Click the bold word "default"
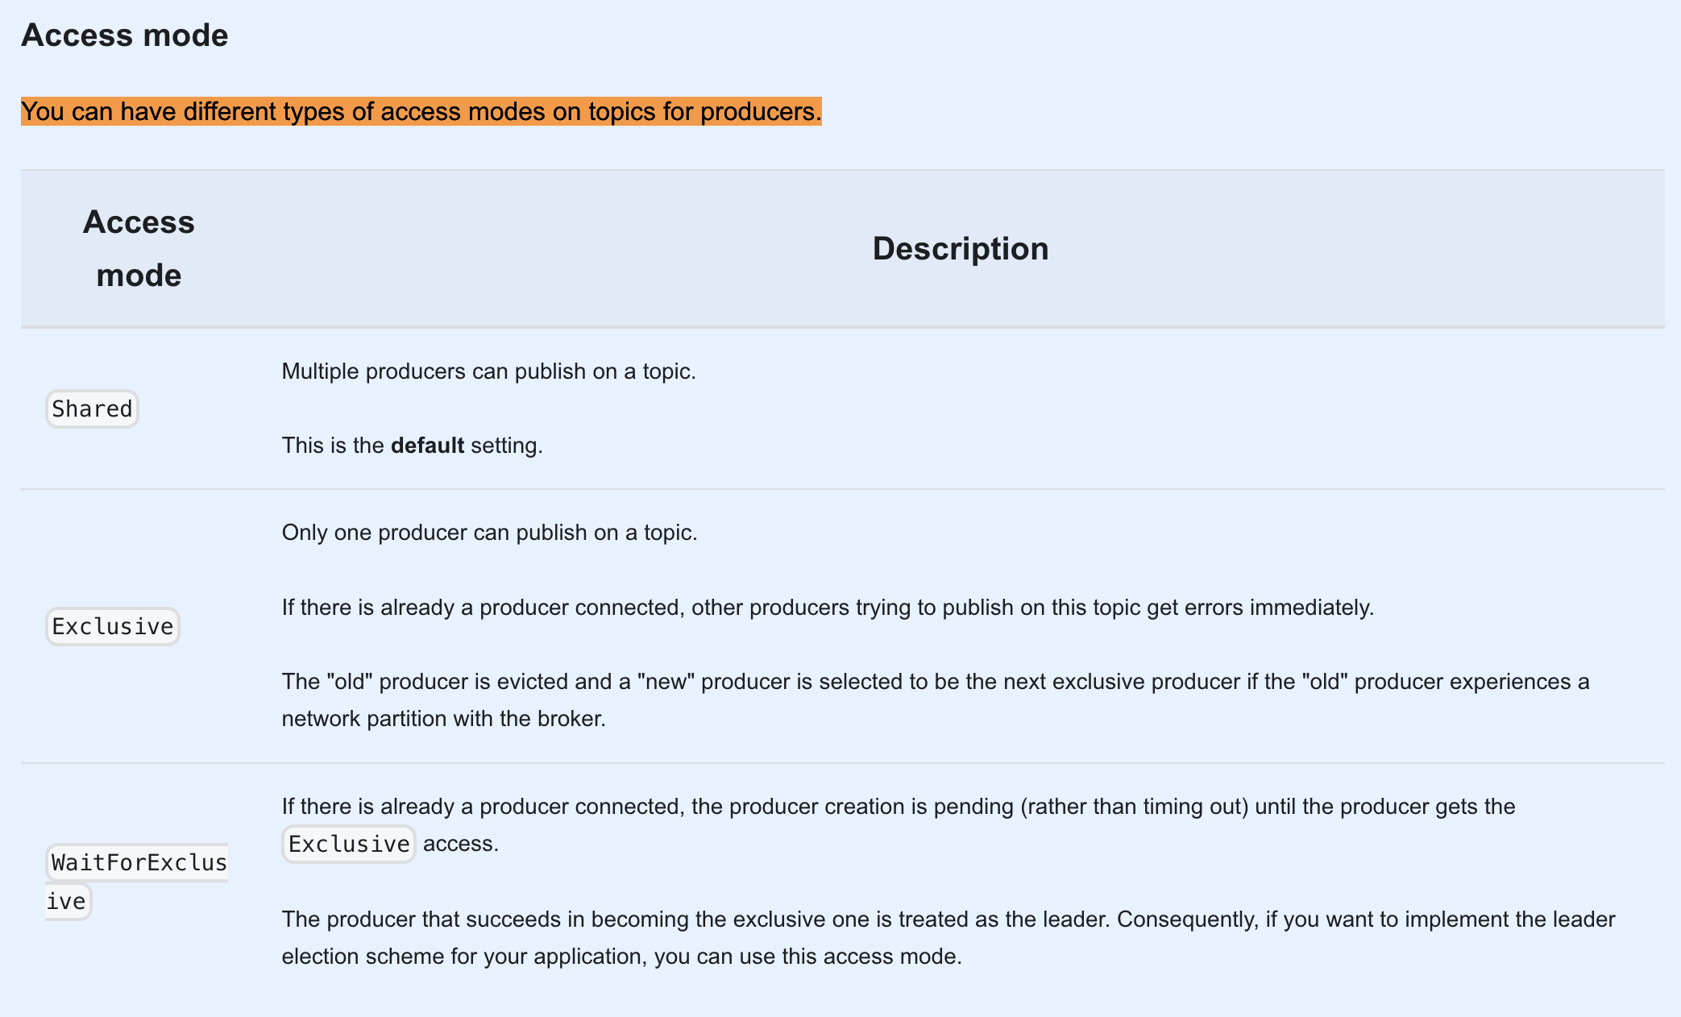 point(427,446)
